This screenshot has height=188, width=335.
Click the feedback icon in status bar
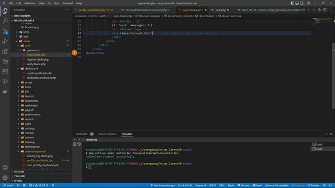[324, 185]
